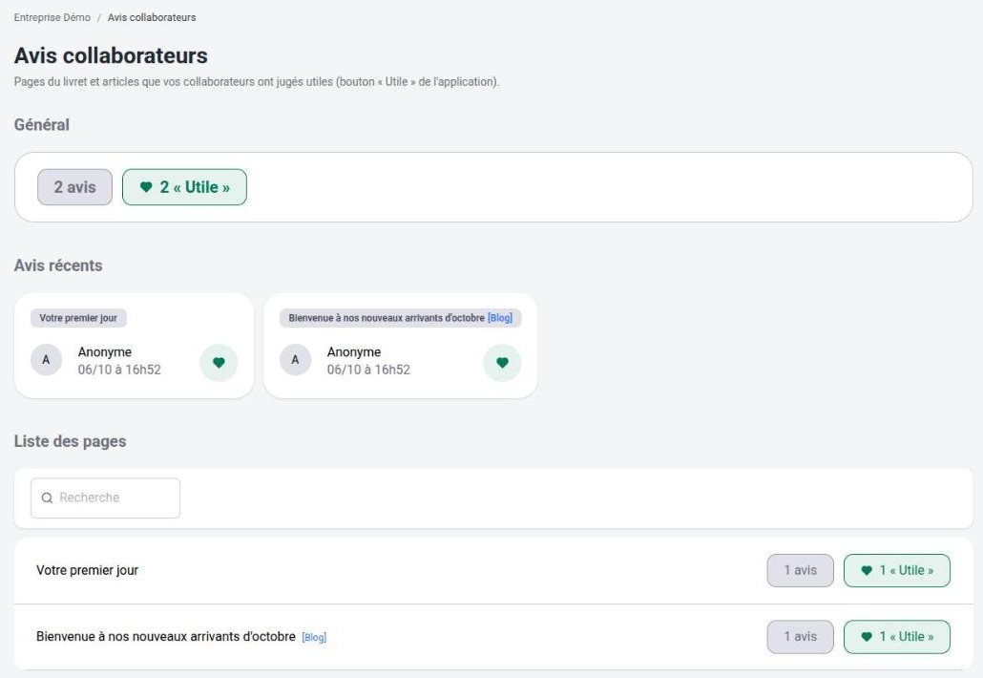
Task: Click '1 « Utile »' badge for the Bienvenue blog row
Action: 897,637
